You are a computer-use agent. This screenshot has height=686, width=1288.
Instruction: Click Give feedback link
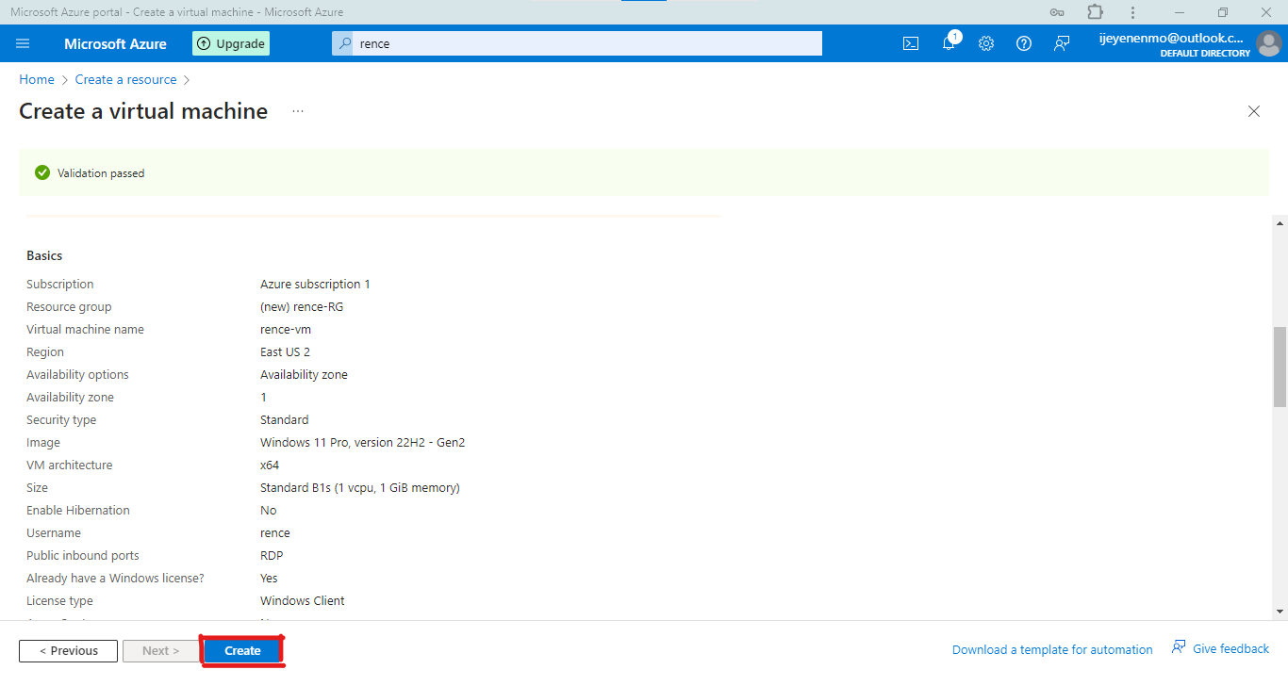1221,648
